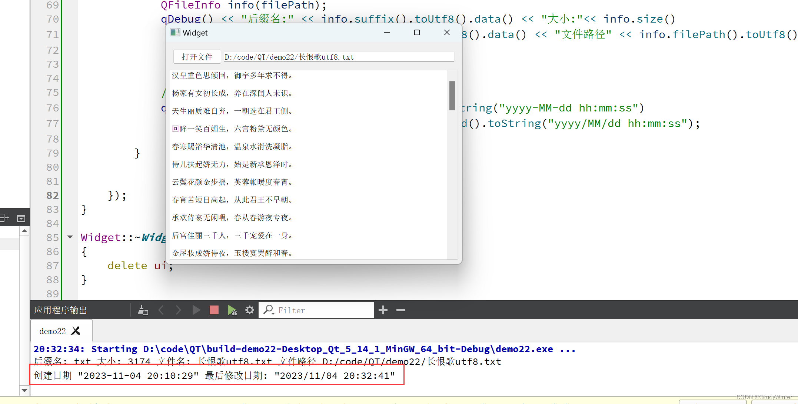
Task: Close the demo22 output tab
Action: (x=76, y=331)
